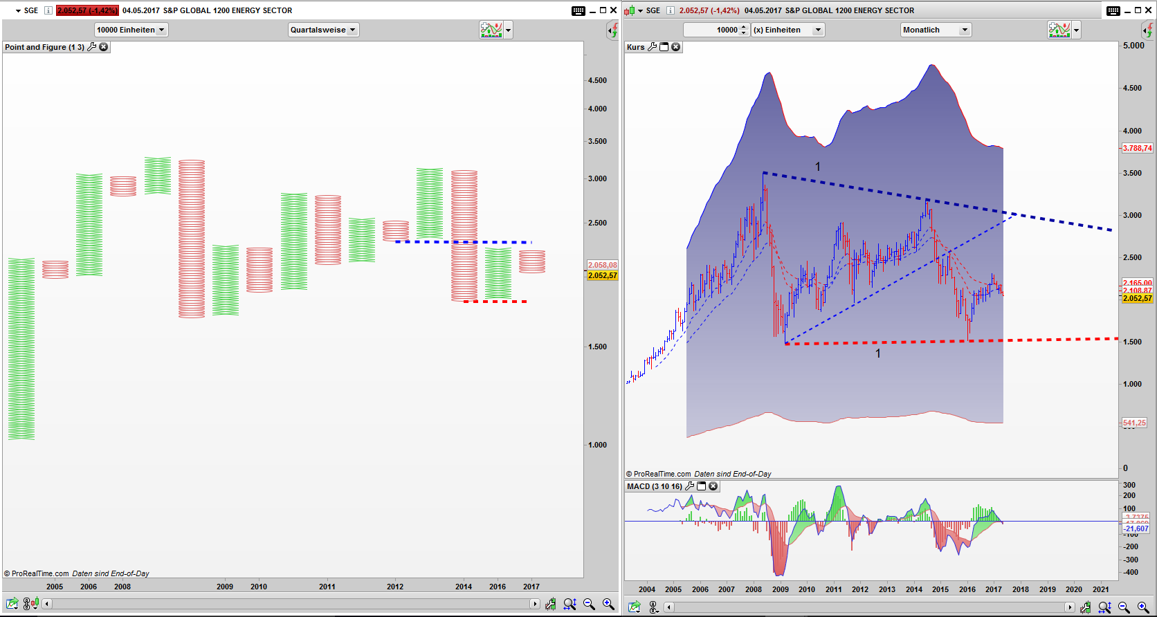Open the Monatlich timeframe dropdown
Screen dimensions: 1157x617
tap(936, 30)
